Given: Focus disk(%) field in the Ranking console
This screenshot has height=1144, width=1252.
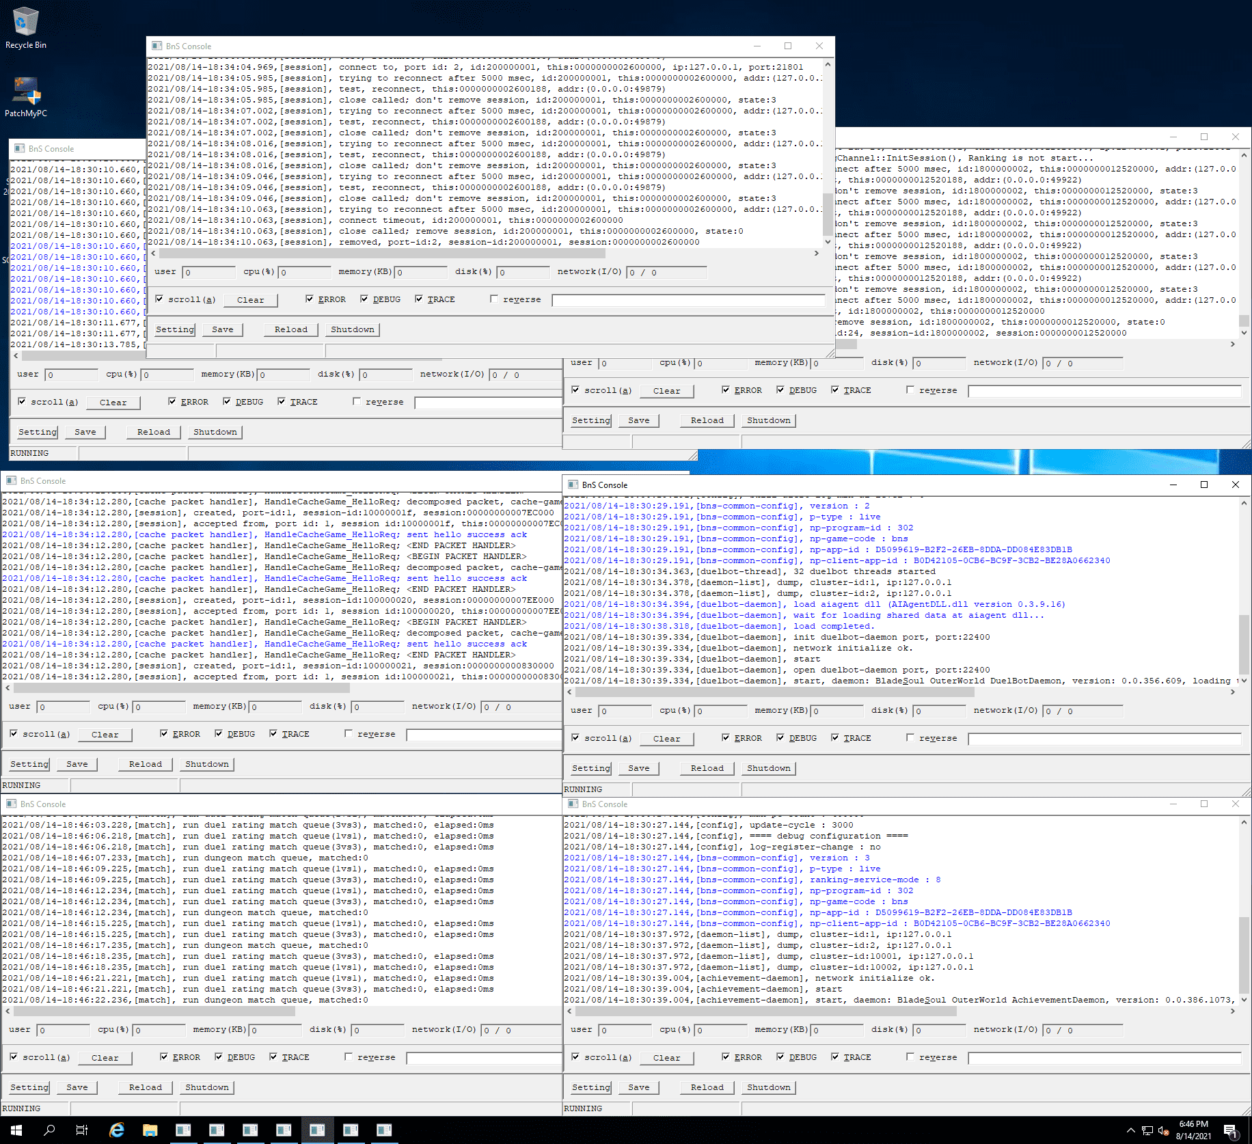Looking at the screenshot, I should tap(940, 364).
